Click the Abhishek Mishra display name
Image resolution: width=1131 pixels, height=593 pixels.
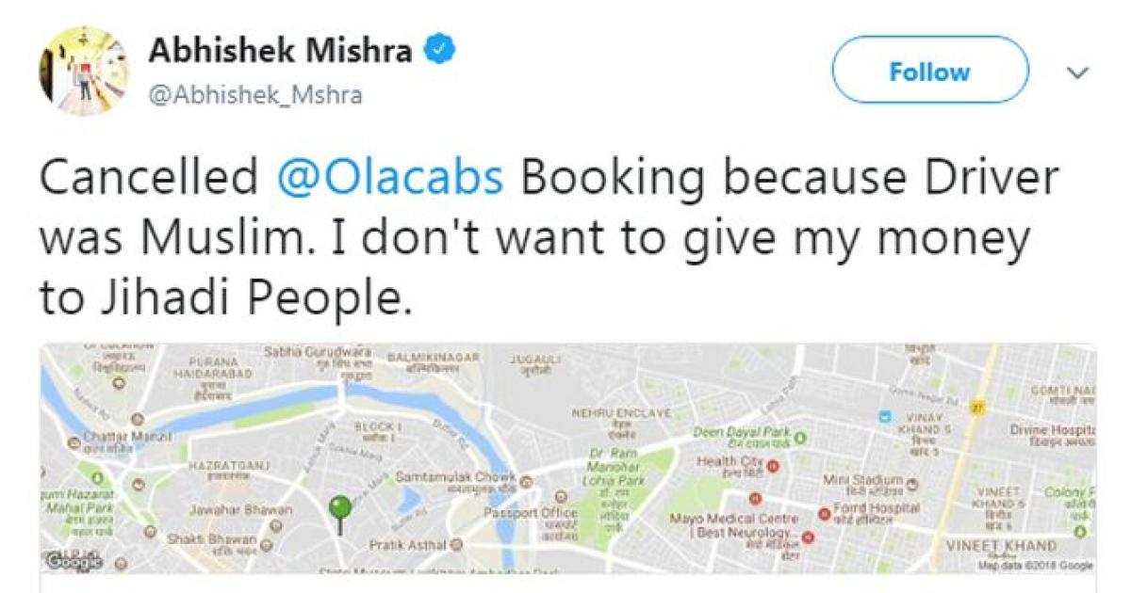[x=280, y=50]
